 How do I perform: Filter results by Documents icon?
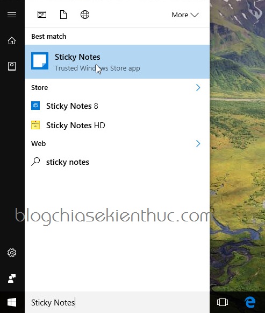click(63, 15)
